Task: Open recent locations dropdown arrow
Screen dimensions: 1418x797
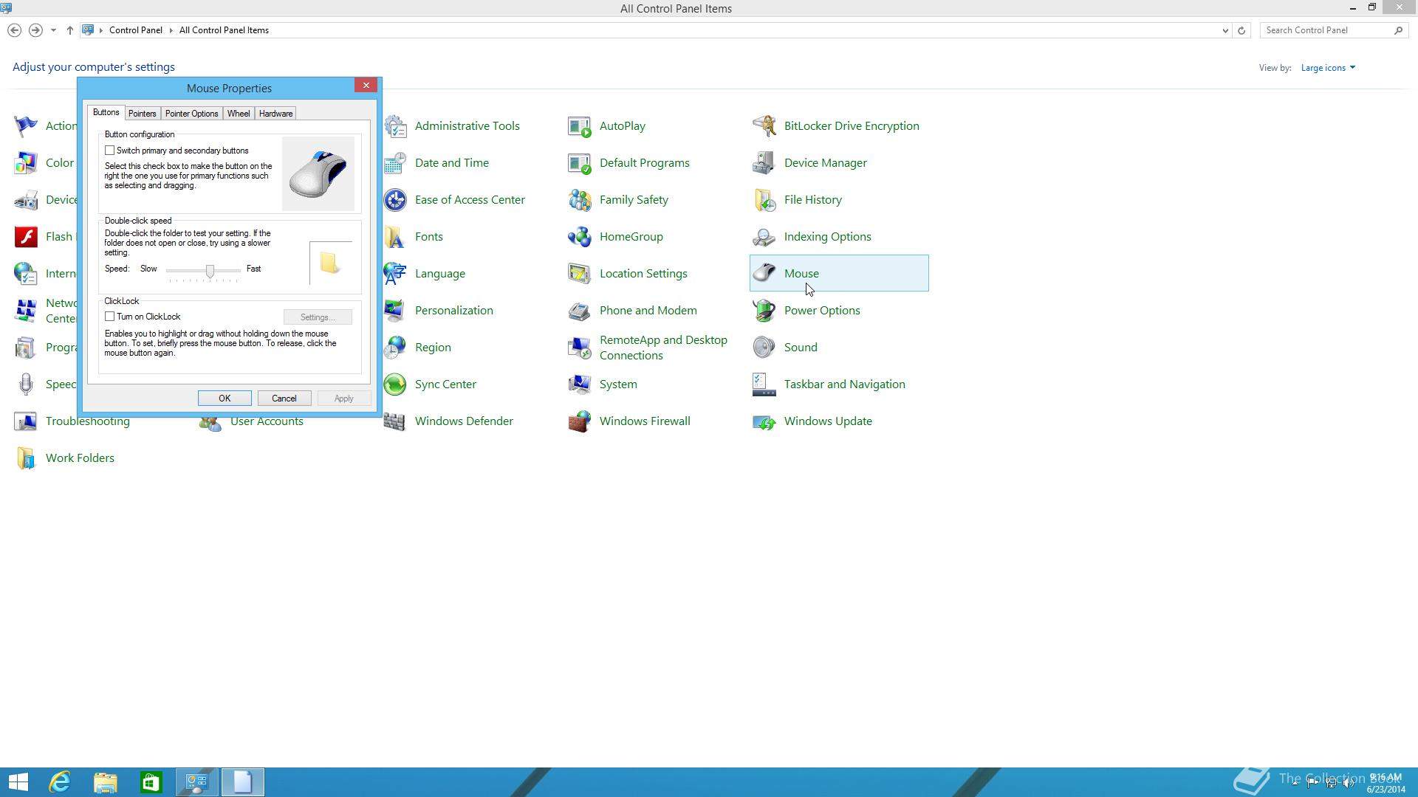Action: pyautogui.click(x=53, y=30)
